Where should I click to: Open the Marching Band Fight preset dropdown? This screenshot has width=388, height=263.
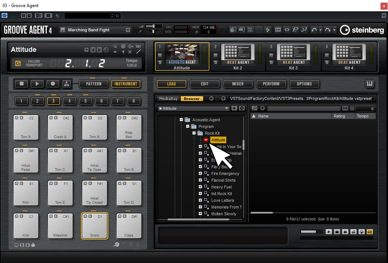tap(128, 30)
